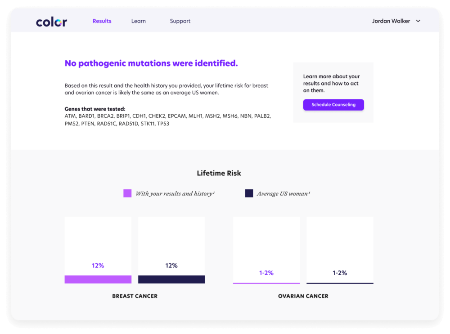Click the dark 1-2% ovarian cancer bar
The image size is (450, 334).
340,283
